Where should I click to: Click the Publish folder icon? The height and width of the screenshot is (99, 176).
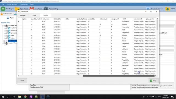pos(167,9)
